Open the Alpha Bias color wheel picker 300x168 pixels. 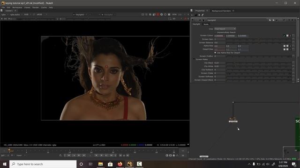click(x=287, y=46)
